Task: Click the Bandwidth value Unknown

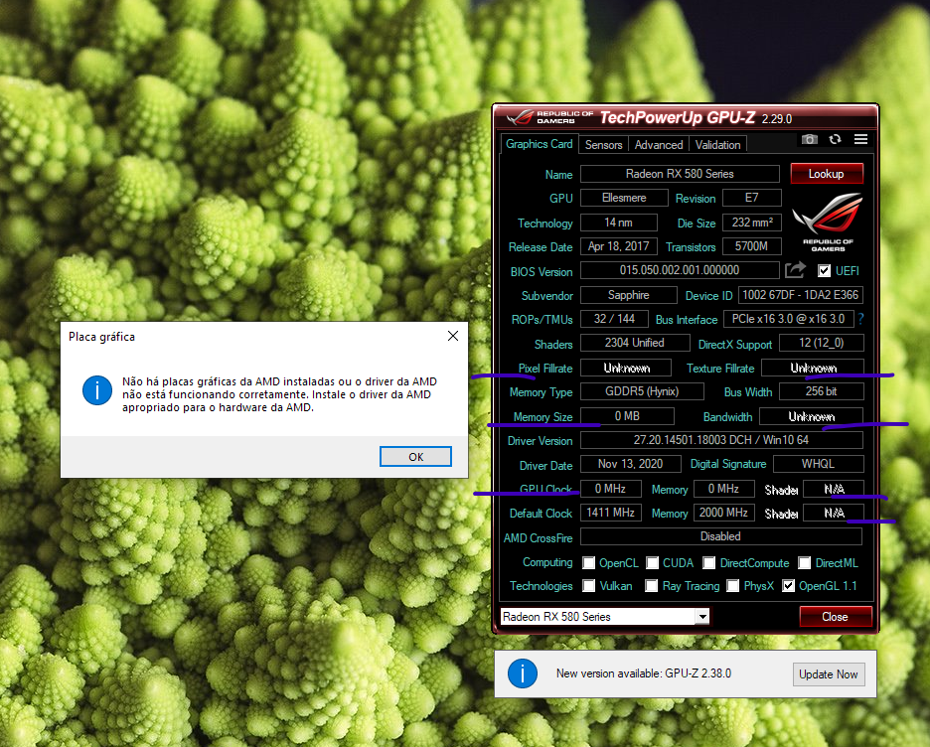Action: (811, 416)
